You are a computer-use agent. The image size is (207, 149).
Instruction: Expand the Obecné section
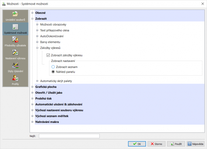(32, 13)
